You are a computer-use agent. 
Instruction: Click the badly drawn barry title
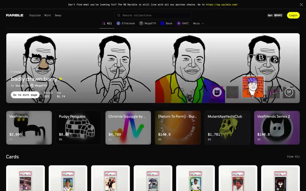pos(34,79)
